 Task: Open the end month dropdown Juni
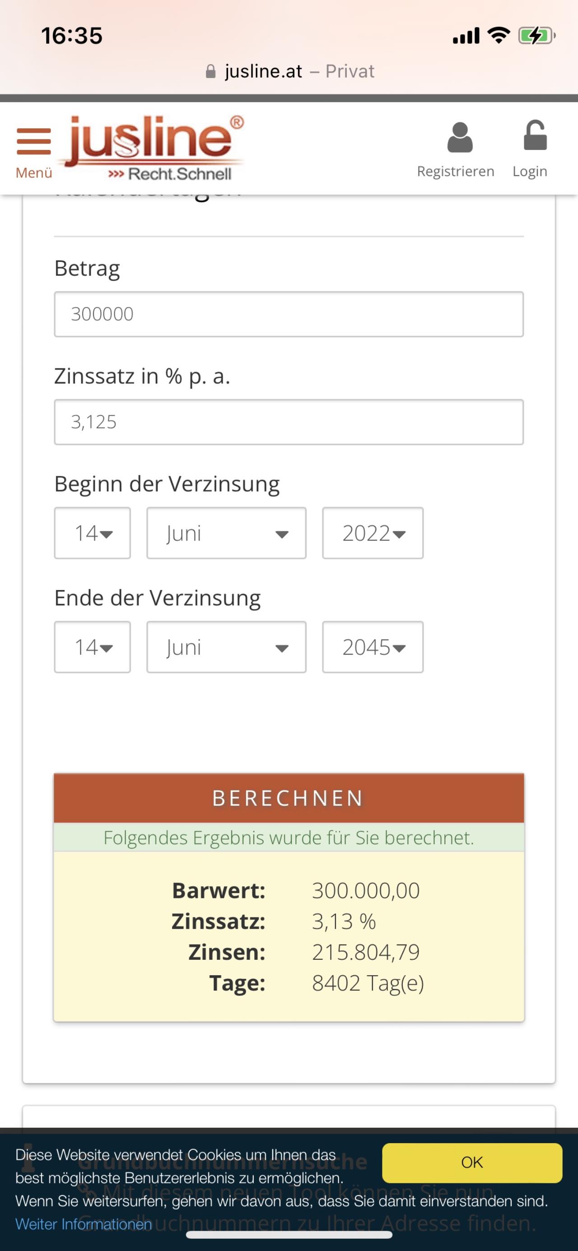tap(226, 647)
